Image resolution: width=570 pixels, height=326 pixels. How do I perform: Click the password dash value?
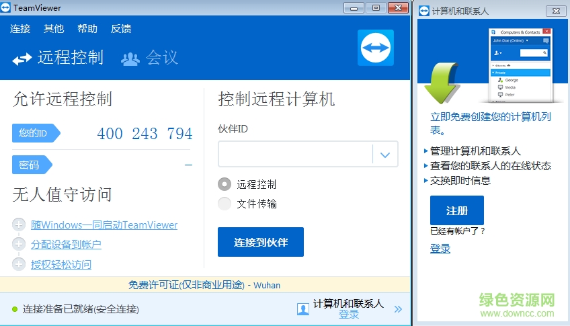(188, 165)
